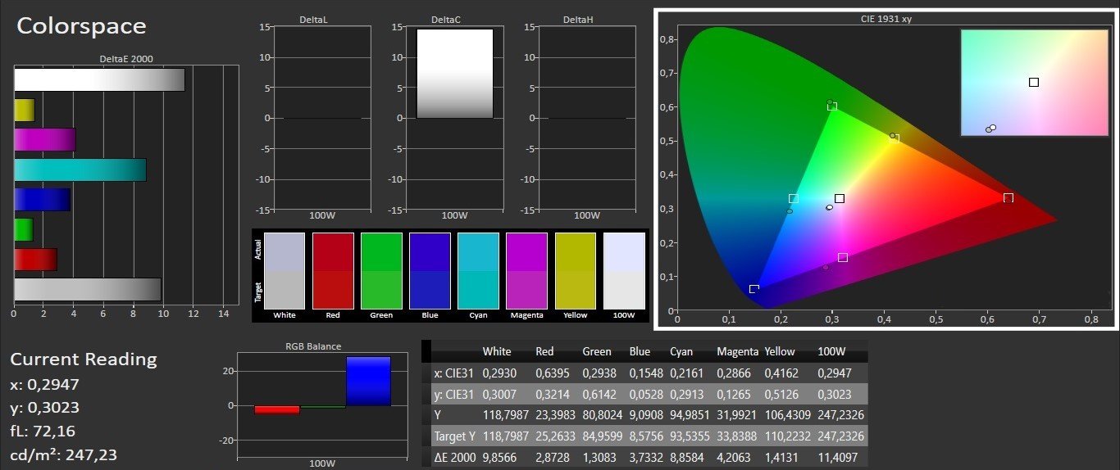Viewport: 1120px width, 470px height.
Task: Click the Current Reading heading
Action: coord(84,359)
